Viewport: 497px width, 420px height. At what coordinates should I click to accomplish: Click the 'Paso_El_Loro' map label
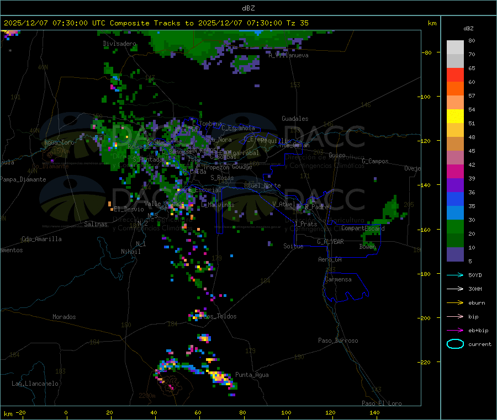[x=382, y=403]
